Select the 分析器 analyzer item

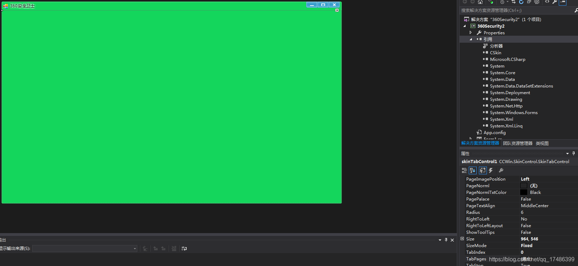[496, 46]
